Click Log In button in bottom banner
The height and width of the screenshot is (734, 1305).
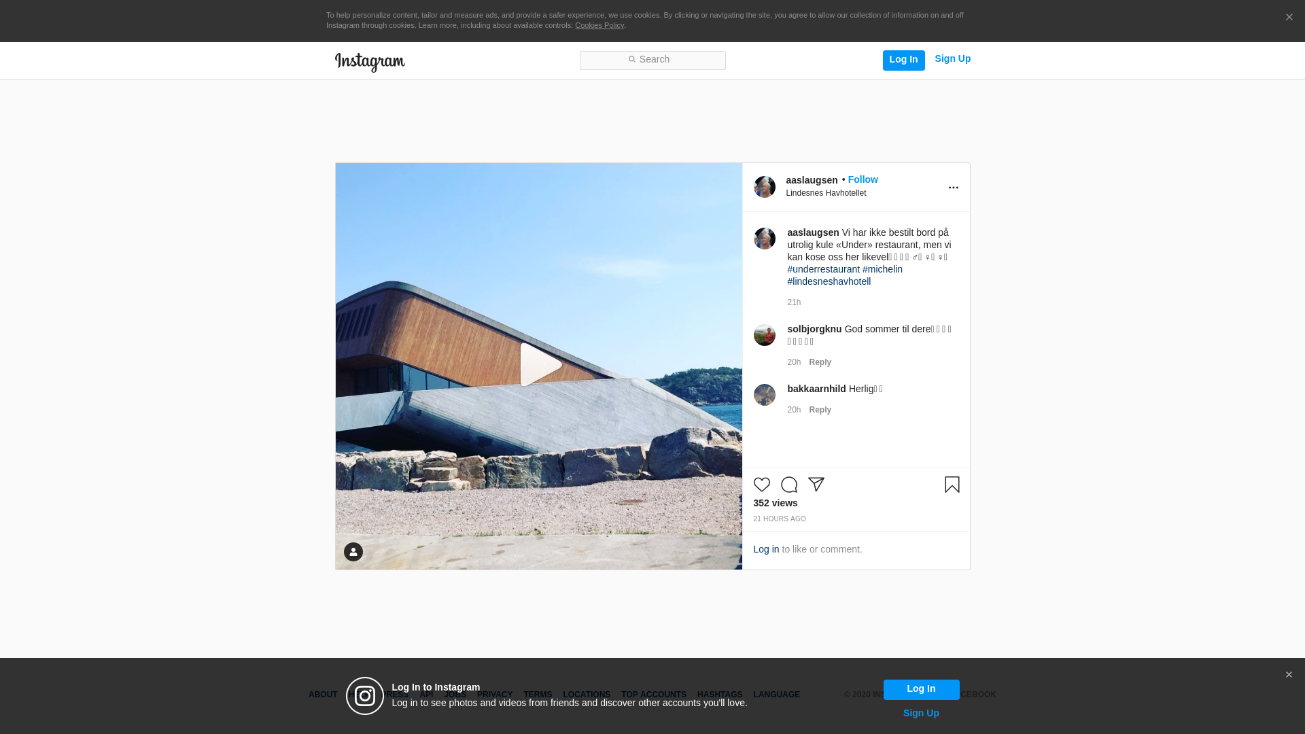pos(921,690)
